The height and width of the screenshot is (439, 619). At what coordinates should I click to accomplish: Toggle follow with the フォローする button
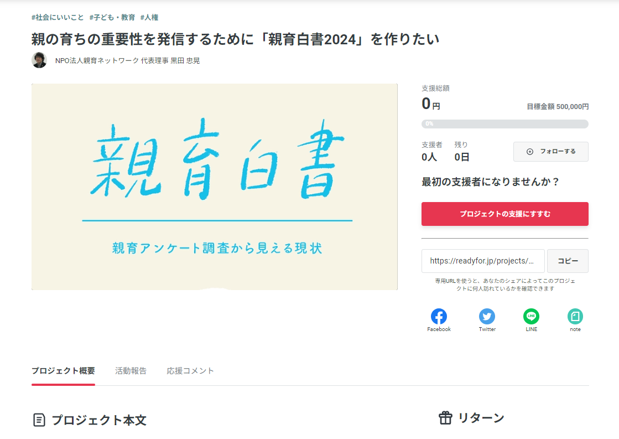coord(550,152)
